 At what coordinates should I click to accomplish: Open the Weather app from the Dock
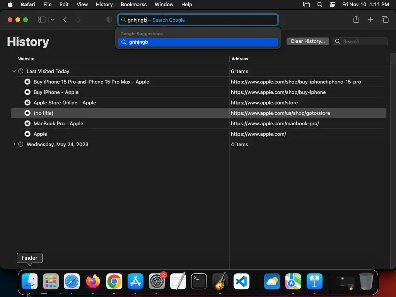272,281
